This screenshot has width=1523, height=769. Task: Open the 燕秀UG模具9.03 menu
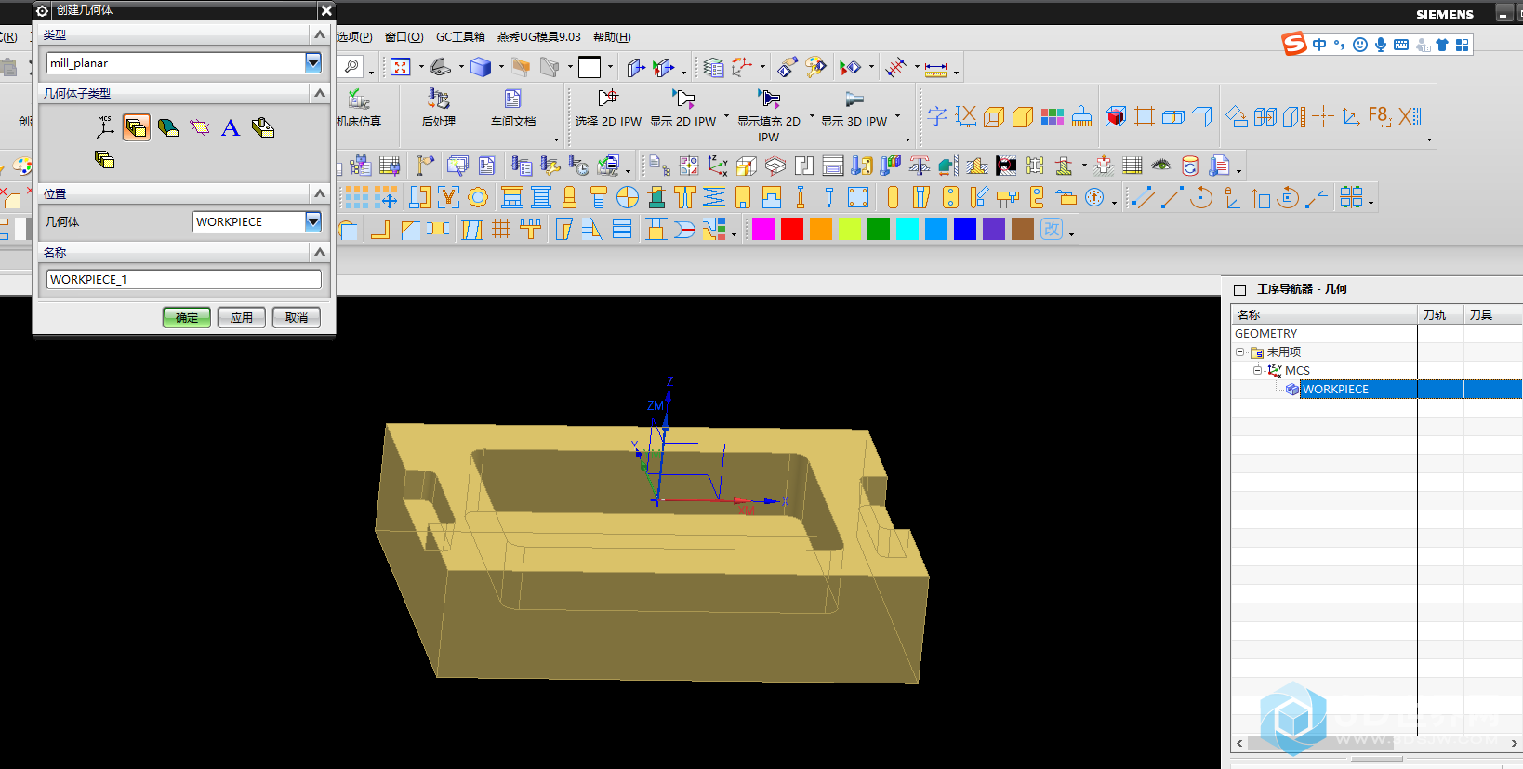[x=538, y=37]
